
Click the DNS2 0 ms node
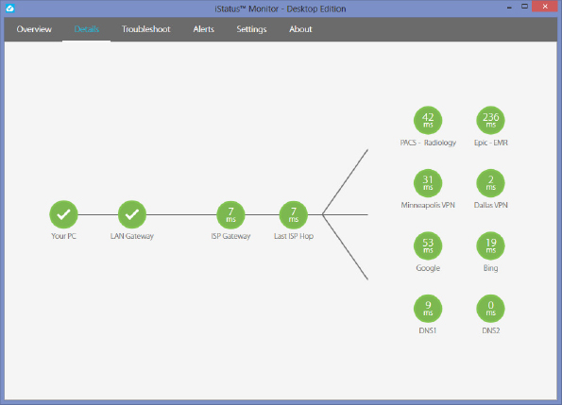490,309
